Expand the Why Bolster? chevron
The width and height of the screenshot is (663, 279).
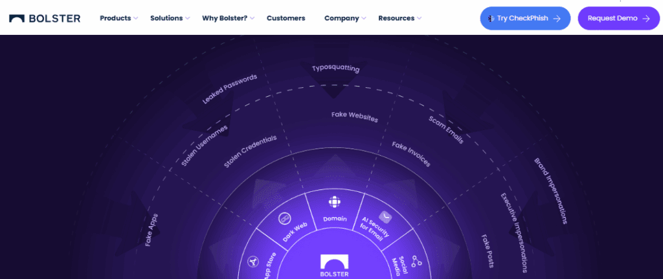[x=252, y=18]
